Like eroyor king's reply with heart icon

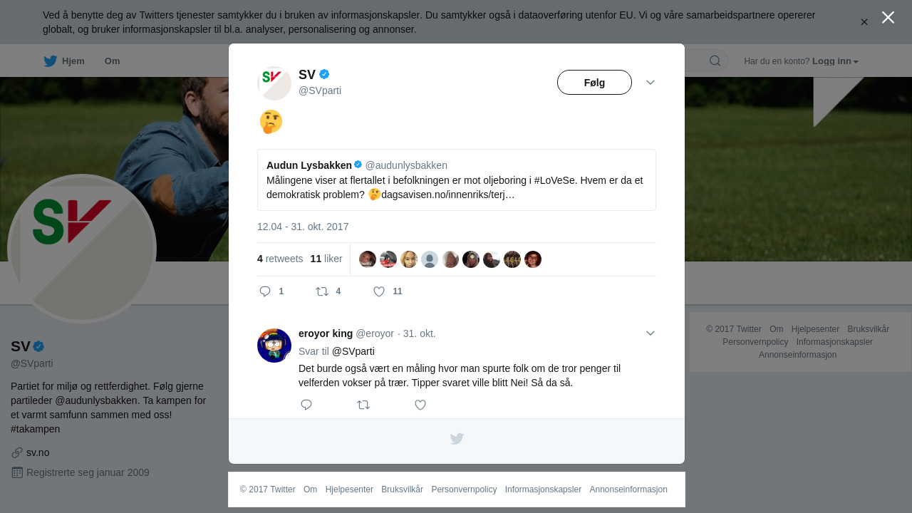coord(420,405)
